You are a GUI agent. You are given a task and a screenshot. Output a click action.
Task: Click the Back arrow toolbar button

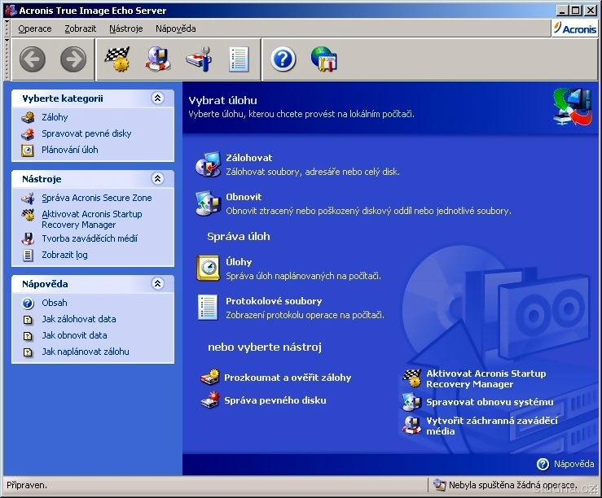(x=33, y=59)
